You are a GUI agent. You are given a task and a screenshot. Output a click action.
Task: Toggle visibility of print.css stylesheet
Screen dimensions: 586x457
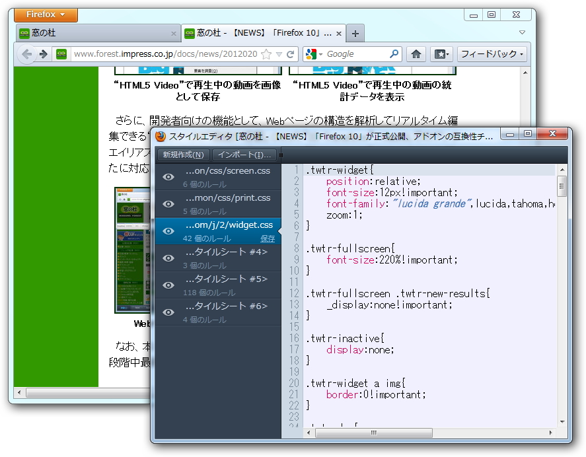tap(168, 203)
